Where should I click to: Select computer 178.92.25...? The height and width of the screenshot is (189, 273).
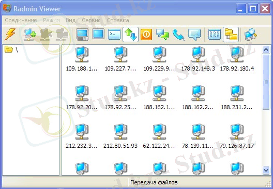(x=120, y=98)
